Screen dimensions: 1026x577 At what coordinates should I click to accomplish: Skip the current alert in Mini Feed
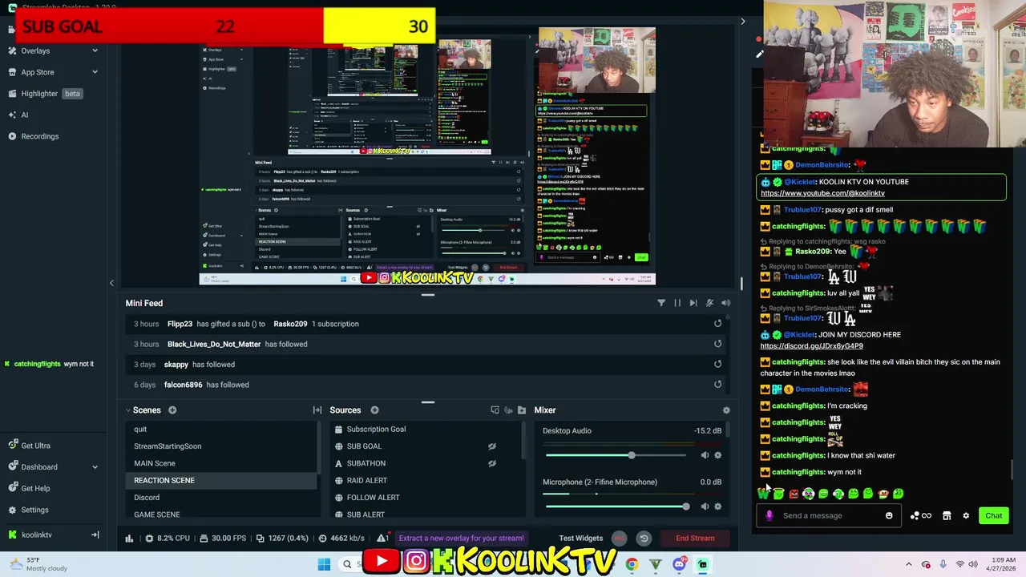tap(693, 303)
